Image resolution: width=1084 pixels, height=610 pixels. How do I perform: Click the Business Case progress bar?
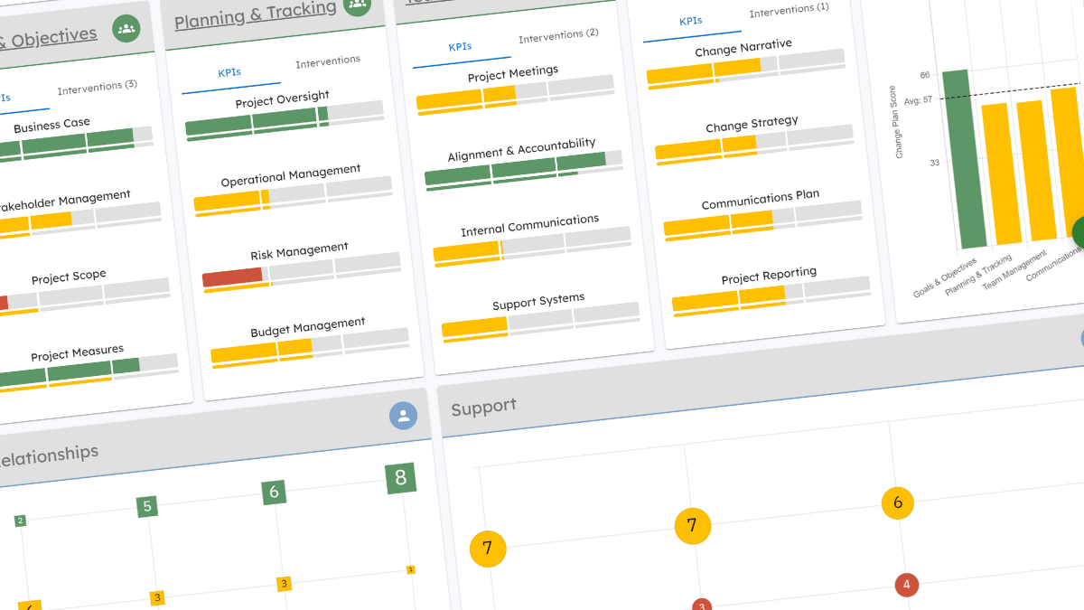tap(75, 146)
